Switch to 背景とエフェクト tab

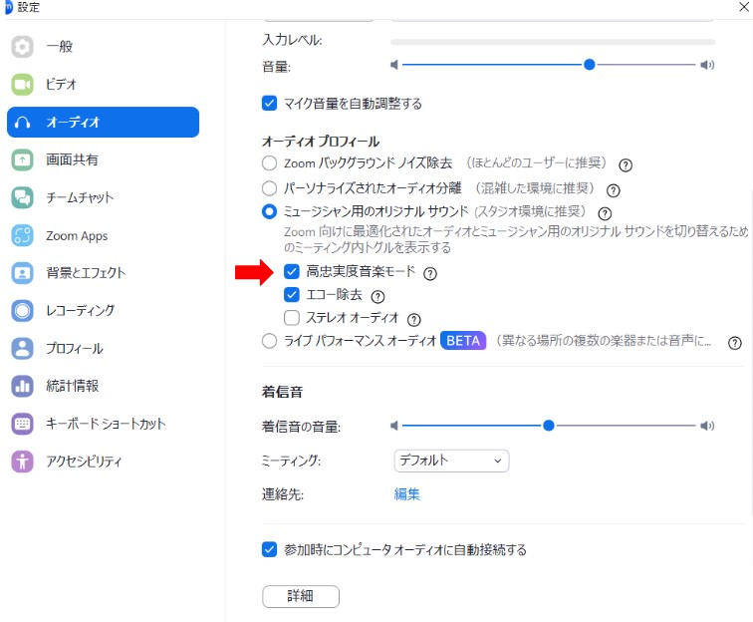click(103, 273)
